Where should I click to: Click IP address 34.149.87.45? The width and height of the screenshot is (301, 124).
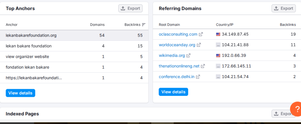pyautogui.click(x=235, y=35)
